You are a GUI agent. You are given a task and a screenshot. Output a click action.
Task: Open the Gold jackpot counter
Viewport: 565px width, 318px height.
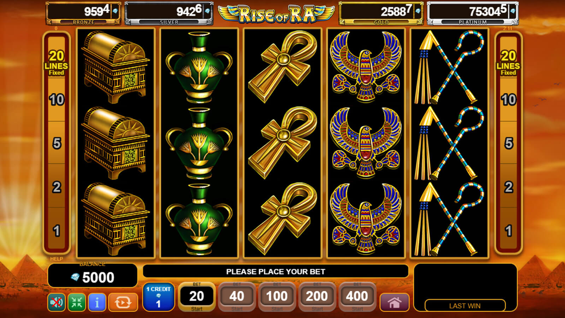click(x=381, y=13)
